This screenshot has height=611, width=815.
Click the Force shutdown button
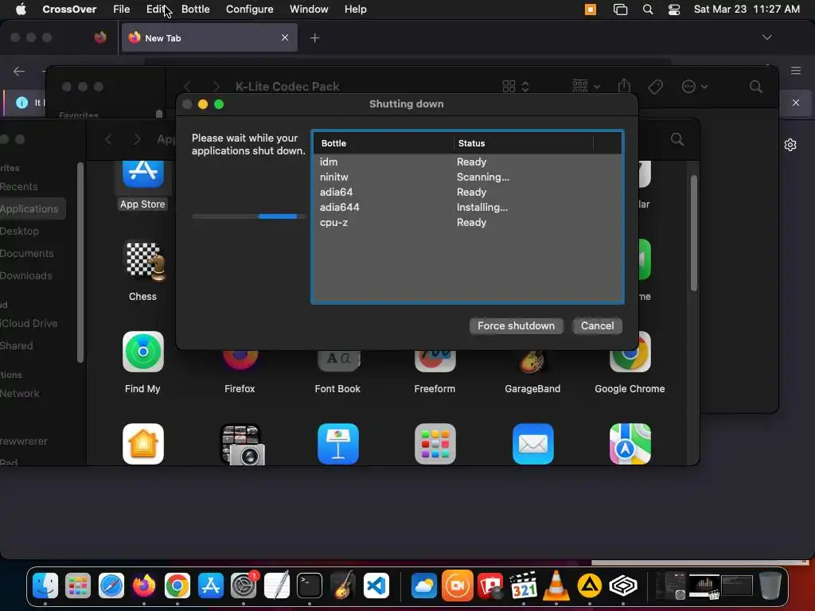coord(516,325)
